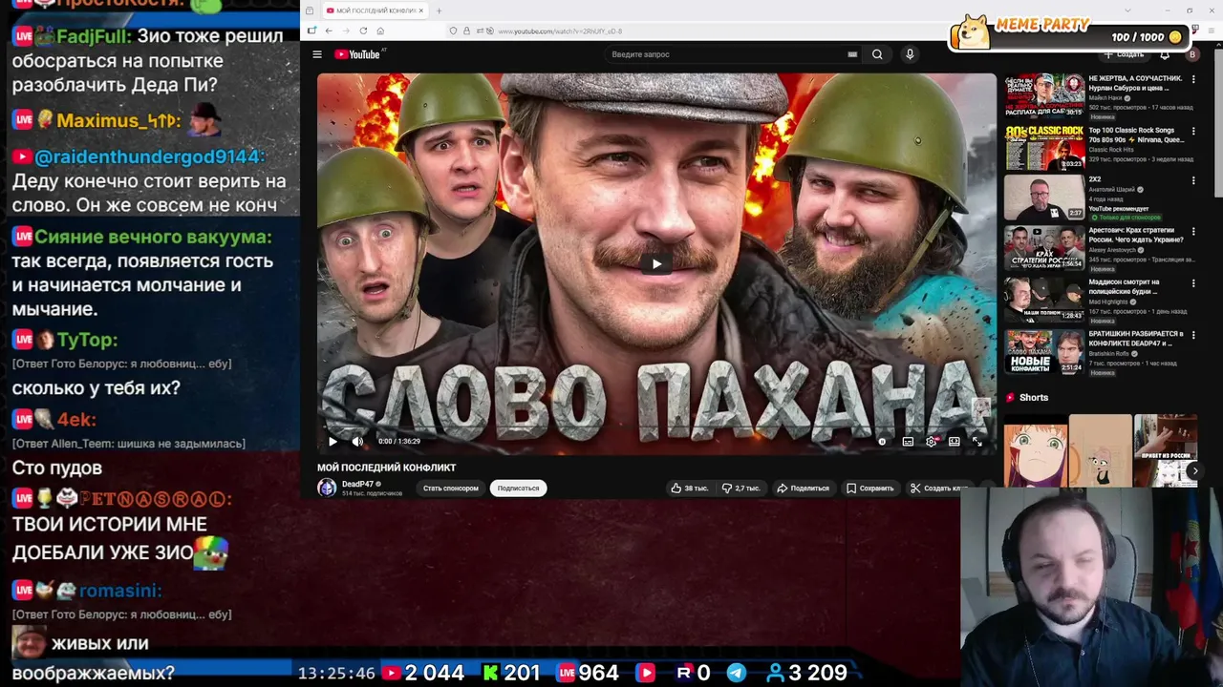Open options menu for Top 100 Classic Rock
Screen dimensions: 1223x687
click(x=1193, y=131)
